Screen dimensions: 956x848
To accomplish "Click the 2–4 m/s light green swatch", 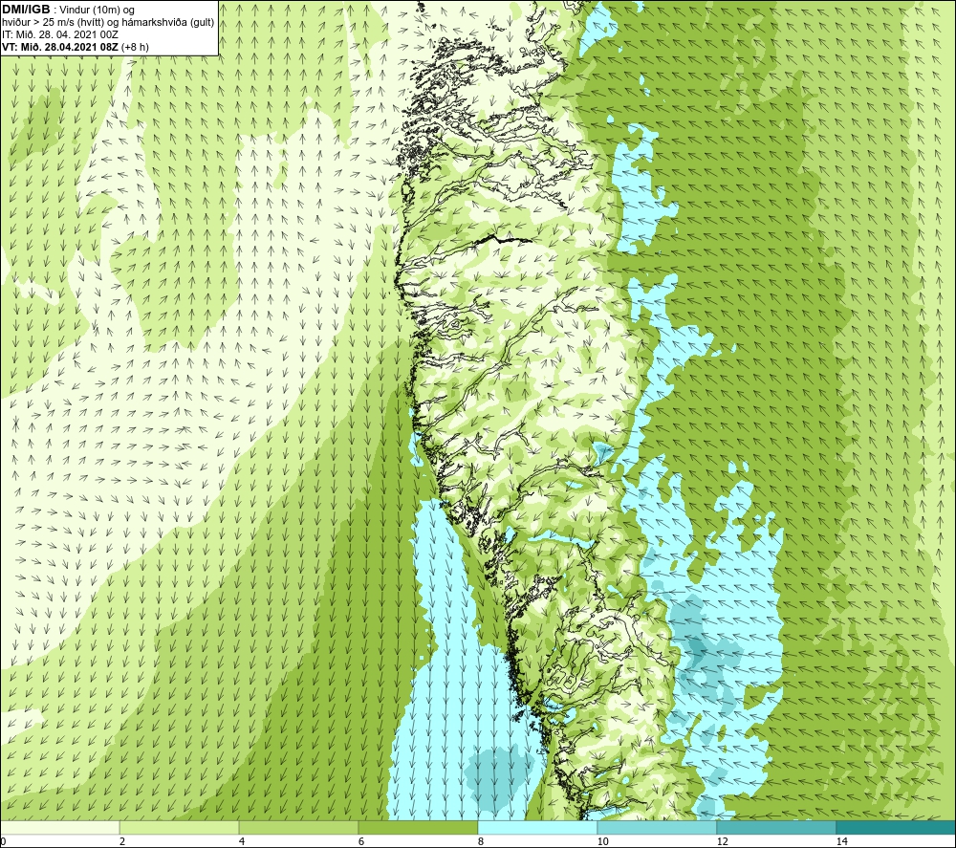I will pyautogui.click(x=180, y=827).
